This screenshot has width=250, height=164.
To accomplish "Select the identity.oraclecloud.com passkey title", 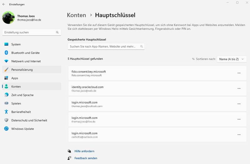I will (x=87, y=87).
